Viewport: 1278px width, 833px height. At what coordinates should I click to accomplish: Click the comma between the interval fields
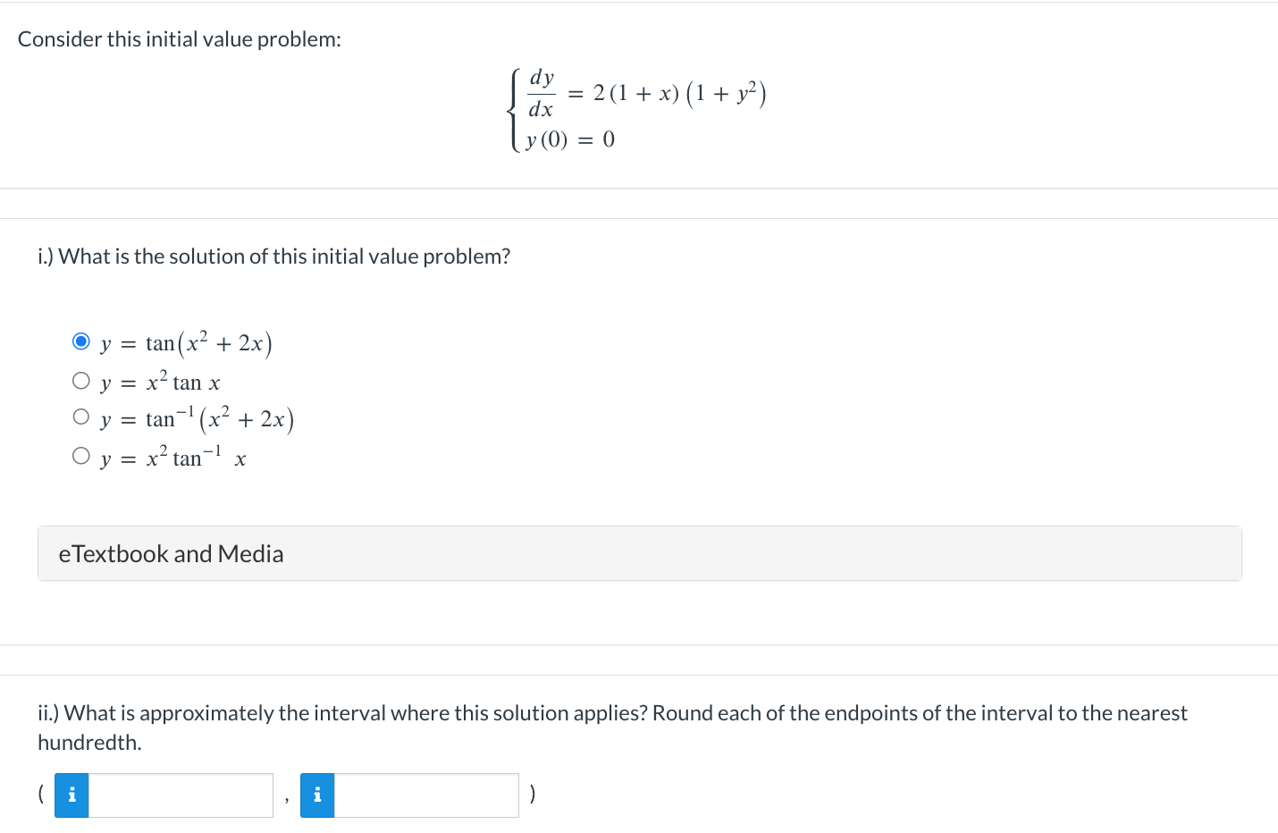pyautogui.click(x=287, y=798)
